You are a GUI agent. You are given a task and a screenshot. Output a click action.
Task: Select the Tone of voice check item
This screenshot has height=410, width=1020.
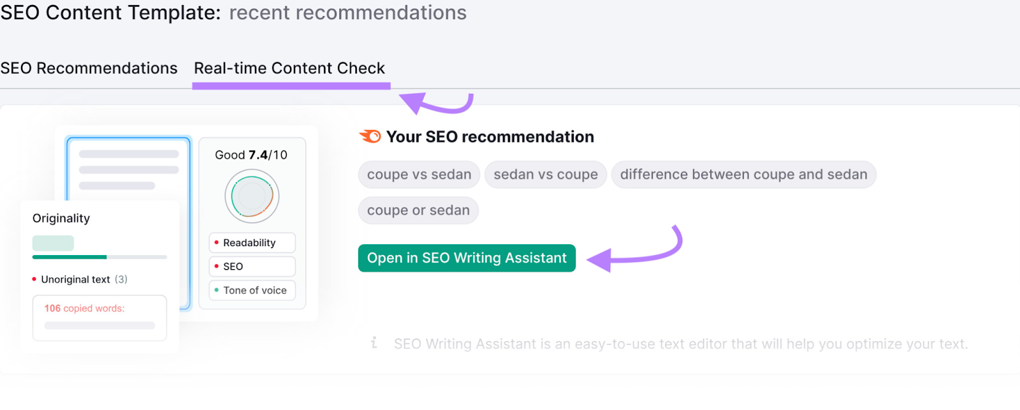[x=252, y=290]
